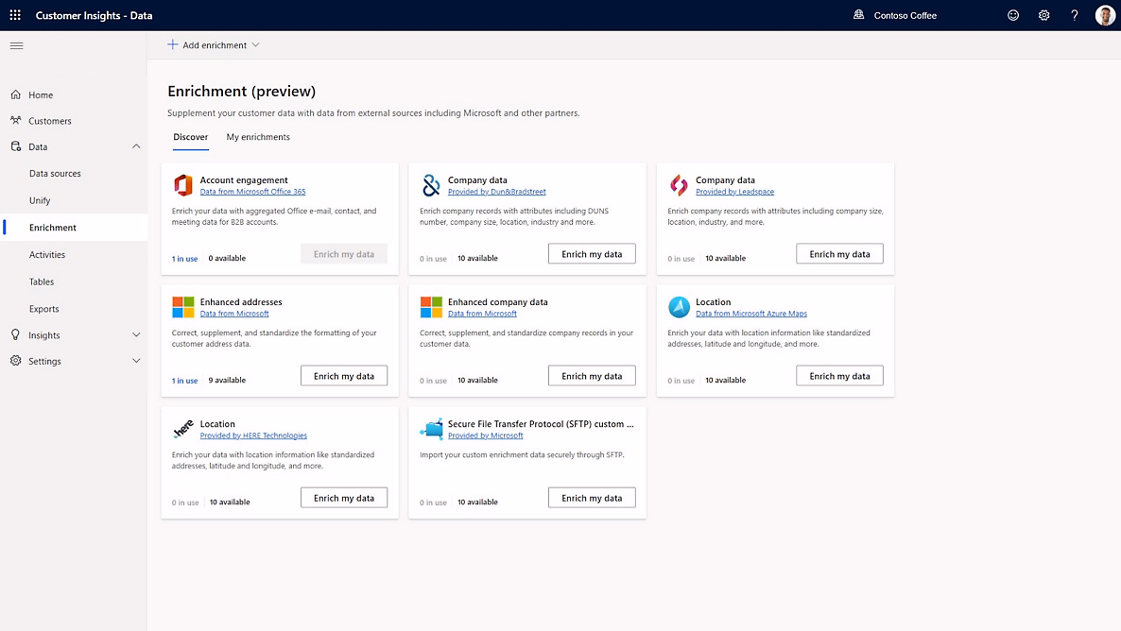Click the Azure Maps Location icon
This screenshot has width=1121, height=631.
pos(679,307)
